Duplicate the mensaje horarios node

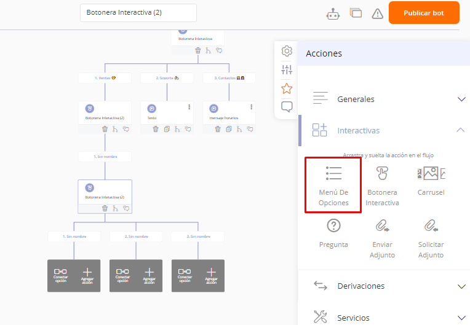[228, 129]
